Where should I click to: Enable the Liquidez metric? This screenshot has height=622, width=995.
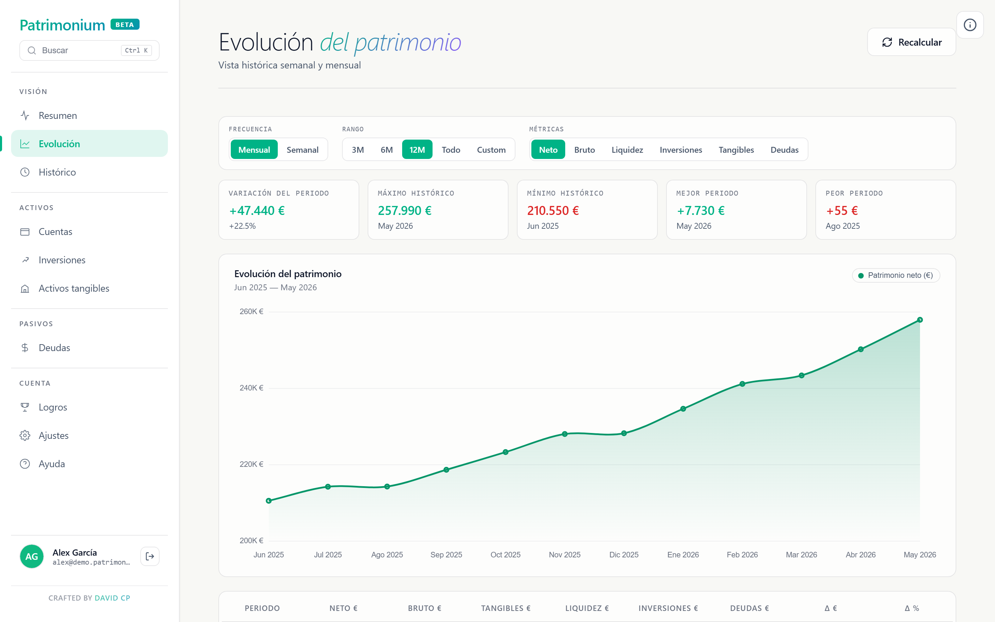click(x=627, y=150)
